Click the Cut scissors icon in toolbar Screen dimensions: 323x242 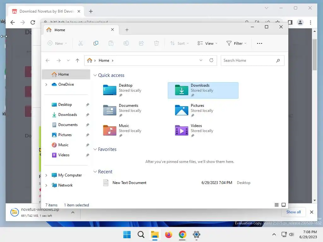coord(80,43)
